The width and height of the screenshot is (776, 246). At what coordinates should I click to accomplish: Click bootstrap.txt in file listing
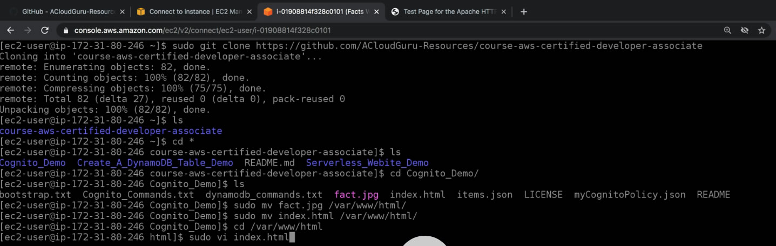(x=36, y=195)
